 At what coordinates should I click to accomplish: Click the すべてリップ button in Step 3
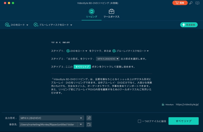click(x=82, y=67)
